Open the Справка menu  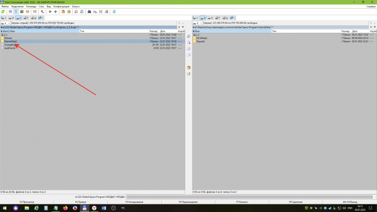pyautogui.click(x=371, y=7)
